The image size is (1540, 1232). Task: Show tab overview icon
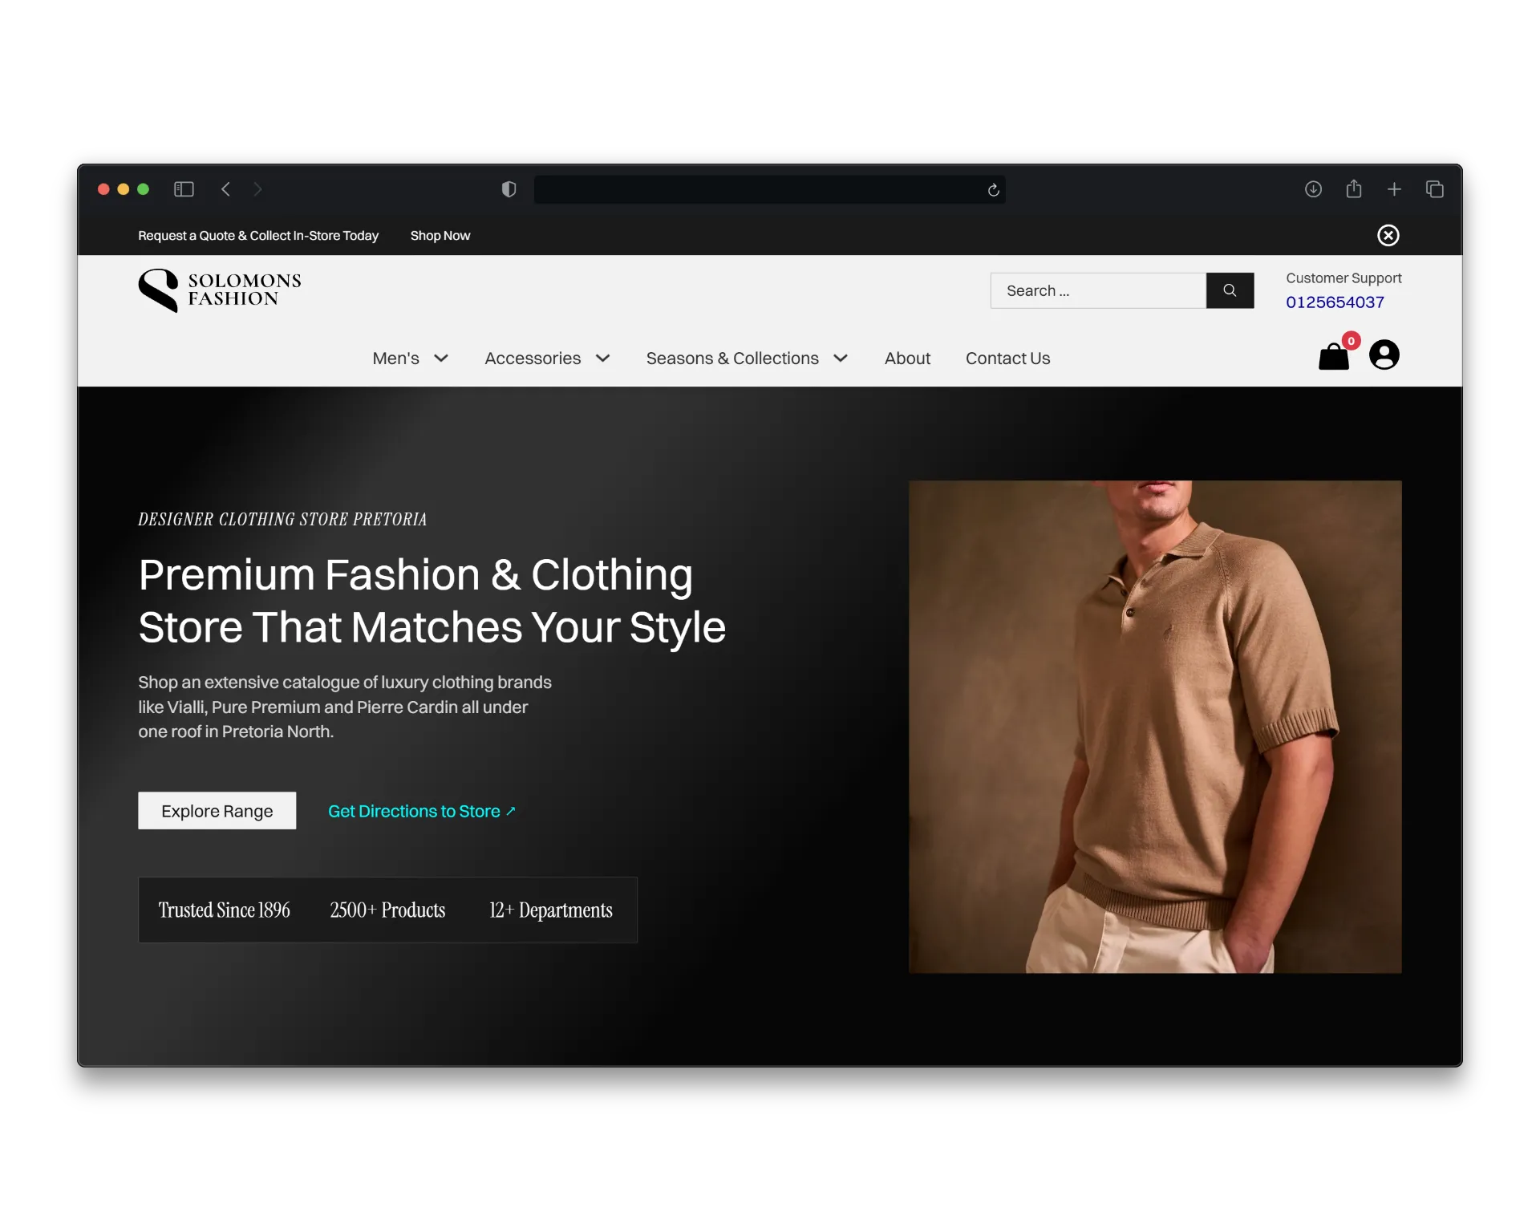(x=1434, y=189)
